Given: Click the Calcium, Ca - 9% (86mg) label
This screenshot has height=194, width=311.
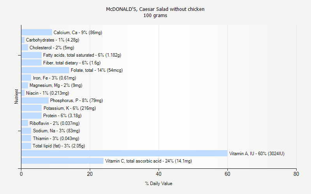Looking at the screenshot, I should pos(78,33).
